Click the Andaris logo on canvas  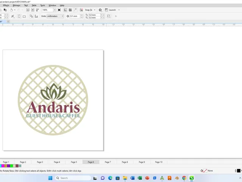pos(53,100)
